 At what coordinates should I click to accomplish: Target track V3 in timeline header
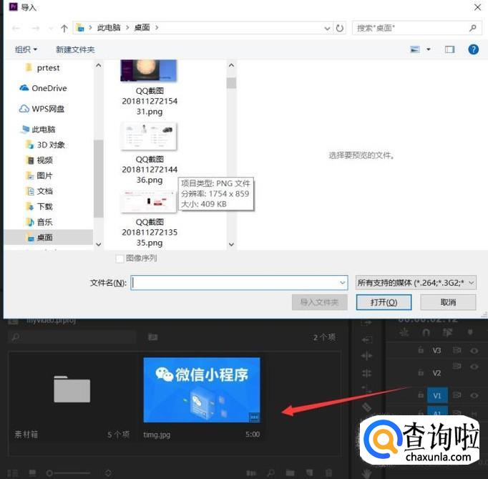(436, 351)
